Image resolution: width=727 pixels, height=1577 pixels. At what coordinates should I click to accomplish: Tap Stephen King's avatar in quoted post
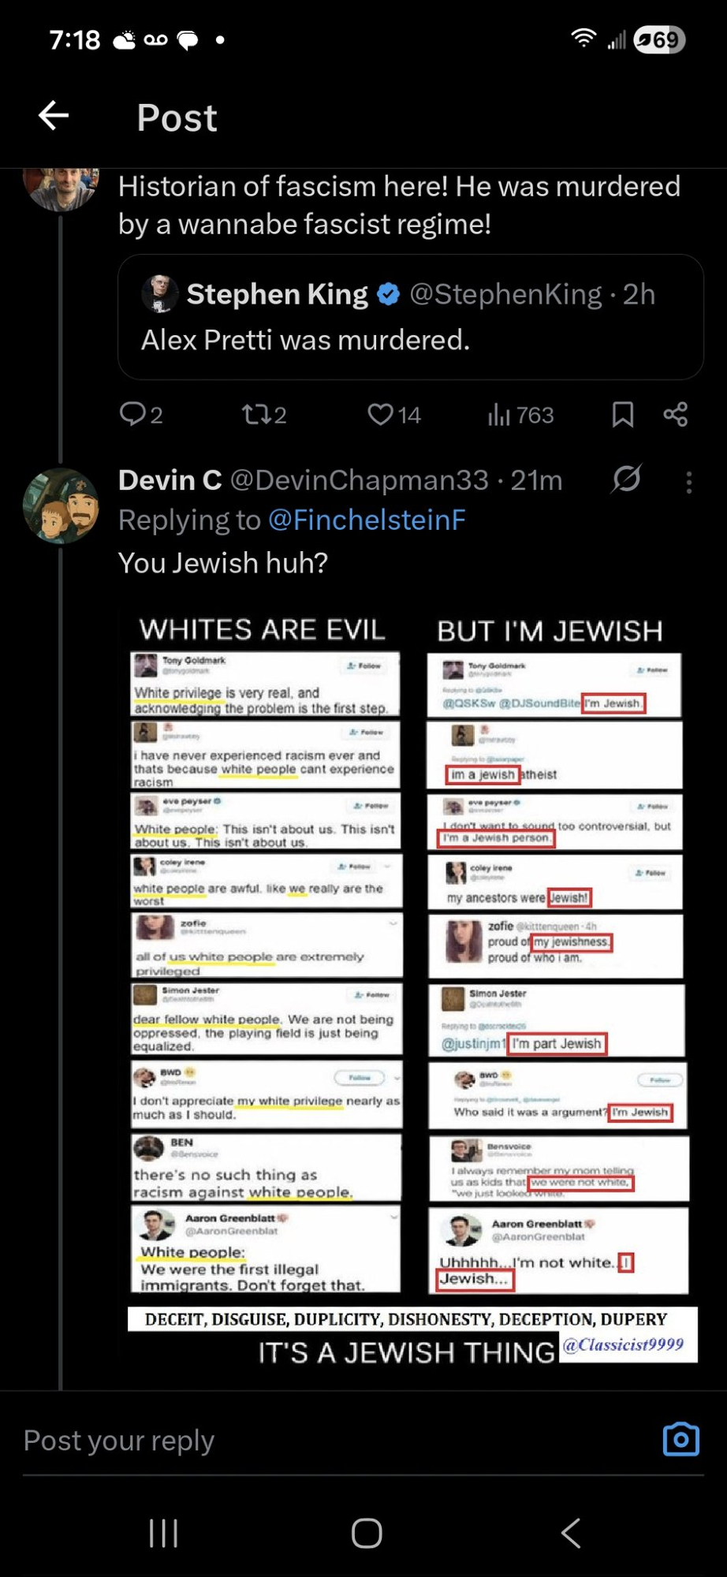tap(159, 294)
